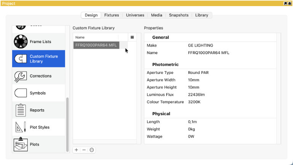
Task: Open the fixture list column menu icon
Action: click(x=132, y=37)
